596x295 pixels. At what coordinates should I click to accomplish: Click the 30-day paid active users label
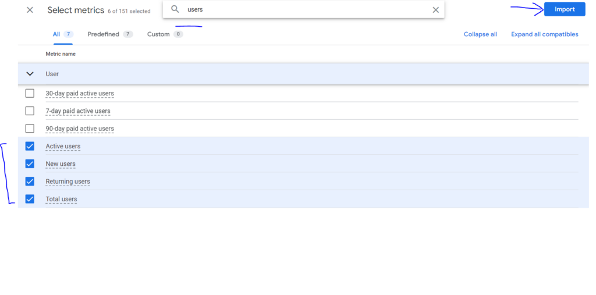click(79, 93)
